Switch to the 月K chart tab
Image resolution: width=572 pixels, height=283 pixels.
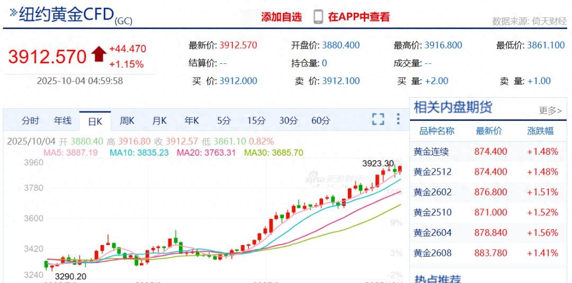tap(159, 121)
